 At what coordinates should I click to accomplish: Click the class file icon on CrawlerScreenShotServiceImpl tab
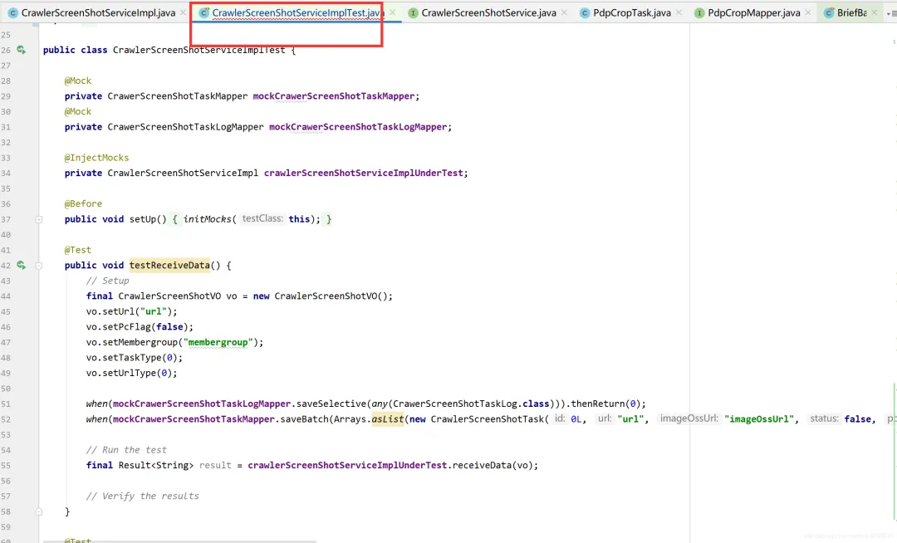12,12
